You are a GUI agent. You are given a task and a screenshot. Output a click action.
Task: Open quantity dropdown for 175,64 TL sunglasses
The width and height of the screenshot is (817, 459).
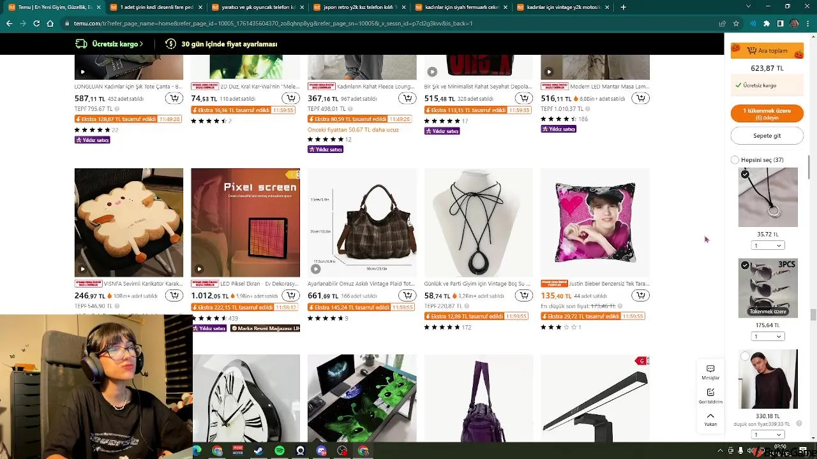tap(767, 337)
